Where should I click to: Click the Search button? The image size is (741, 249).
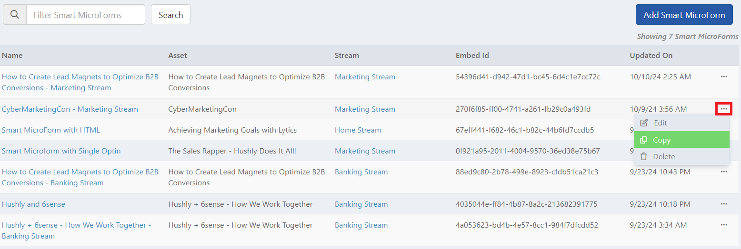pos(170,15)
